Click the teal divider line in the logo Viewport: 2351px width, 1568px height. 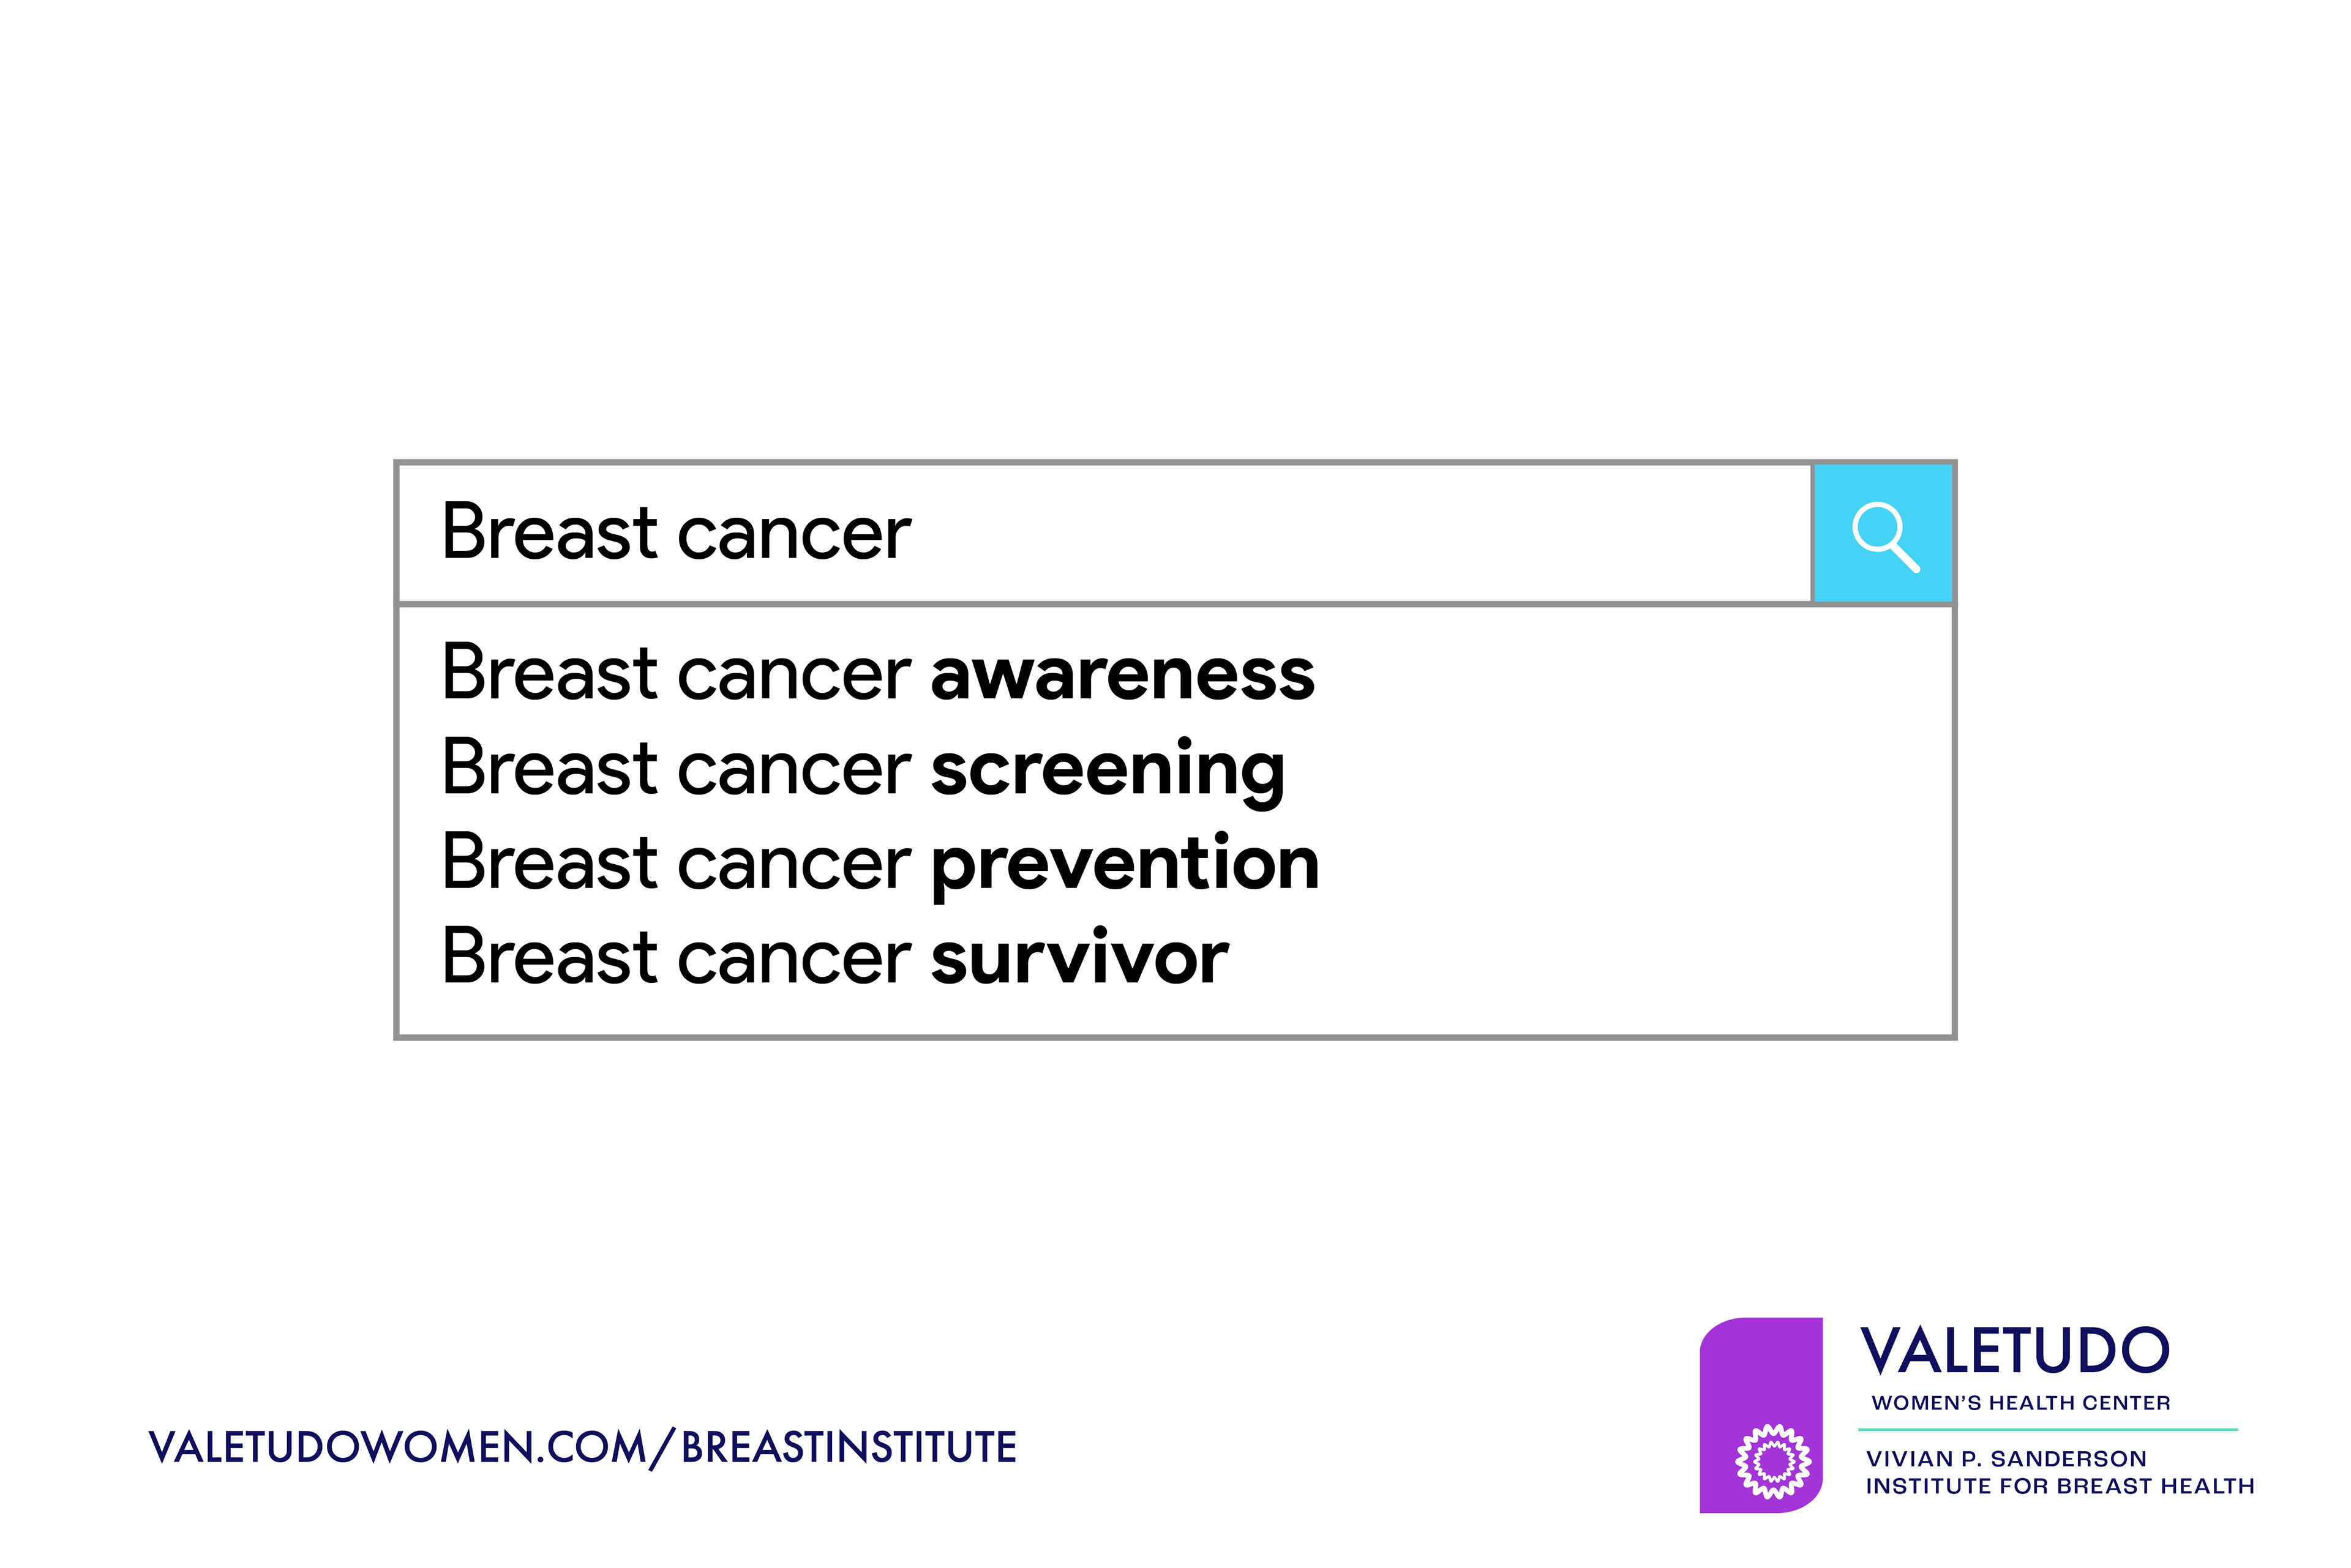point(2048,1430)
